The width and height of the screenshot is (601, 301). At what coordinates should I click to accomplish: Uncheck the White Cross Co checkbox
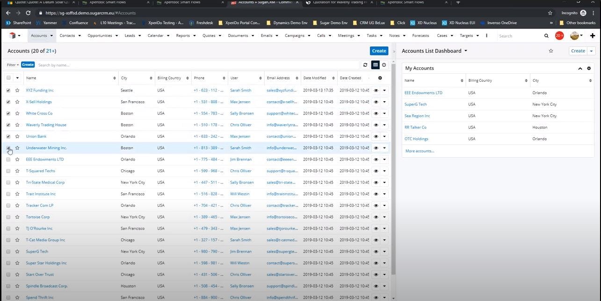tap(8, 113)
